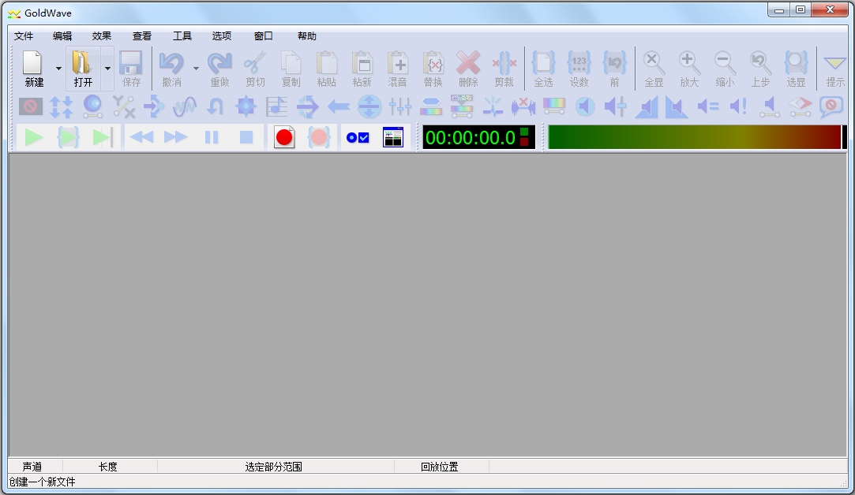Open the 窗口 menu
Screen dimensions: 855x495
264,36
